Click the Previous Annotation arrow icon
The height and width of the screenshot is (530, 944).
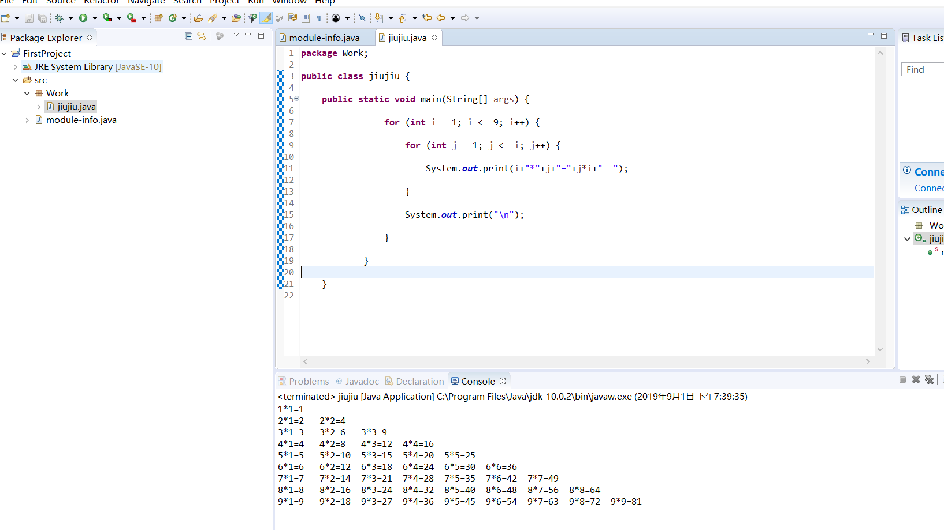coord(403,18)
